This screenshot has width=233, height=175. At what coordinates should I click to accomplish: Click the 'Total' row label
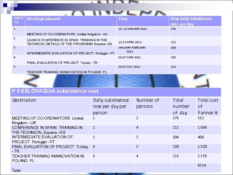click(16, 170)
